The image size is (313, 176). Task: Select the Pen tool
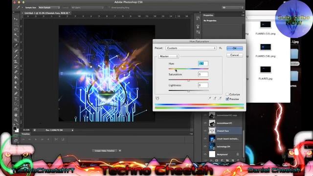tap(16, 93)
